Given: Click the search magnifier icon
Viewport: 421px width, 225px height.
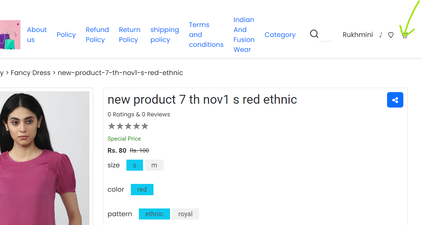Looking at the screenshot, I should pos(314,34).
